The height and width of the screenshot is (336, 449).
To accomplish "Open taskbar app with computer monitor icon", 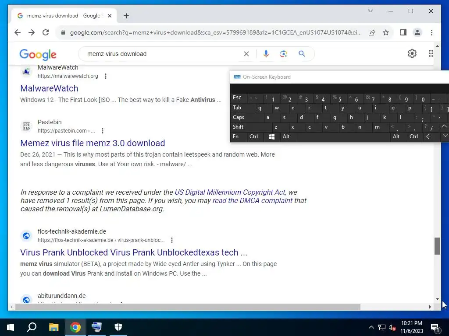I will pyautogui.click(x=96, y=327).
